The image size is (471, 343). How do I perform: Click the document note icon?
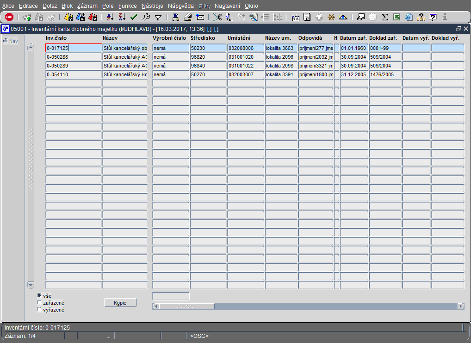point(307,17)
